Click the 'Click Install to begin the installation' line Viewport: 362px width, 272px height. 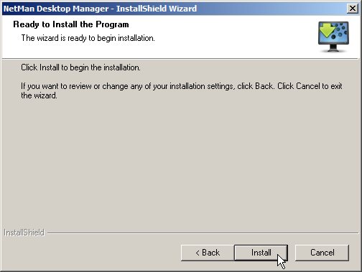pos(80,67)
